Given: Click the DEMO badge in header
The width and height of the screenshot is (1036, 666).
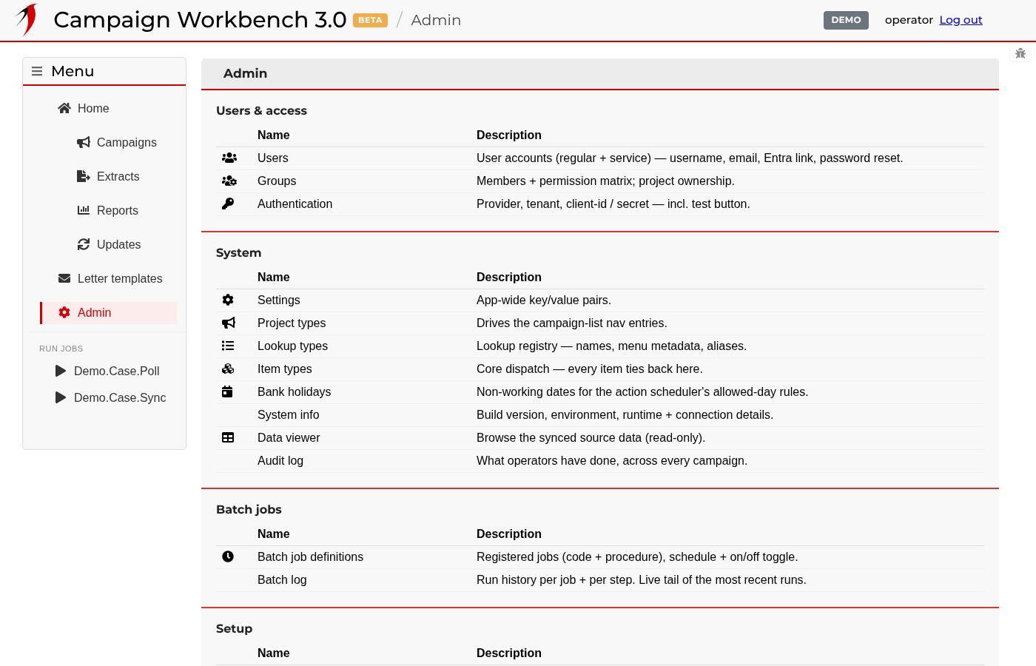Looking at the screenshot, I should [x=846, y=20].
